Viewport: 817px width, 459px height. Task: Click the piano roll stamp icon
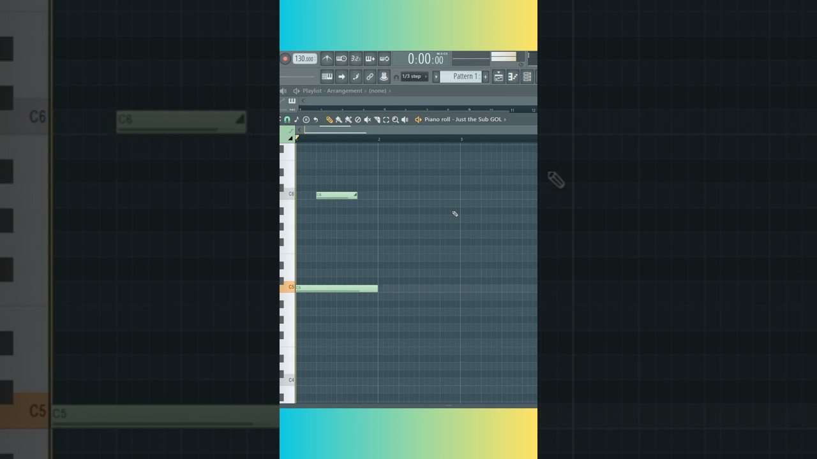pyautogui.click(x=306, y=119)
